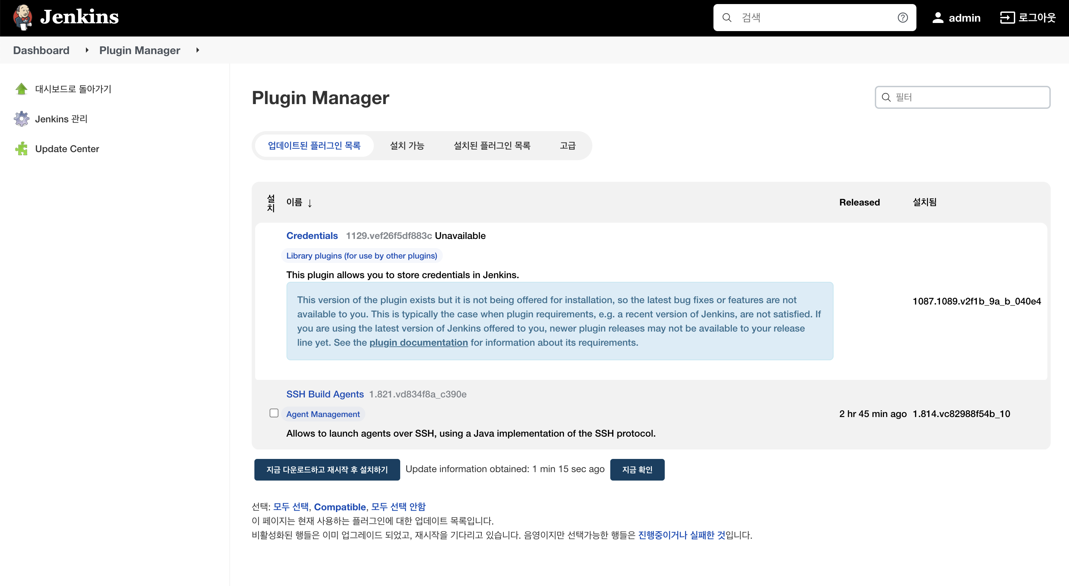Open the plugin documentation link
Image resolution: width=1069 pixels, height=586 pixels.
coord(418,342)
